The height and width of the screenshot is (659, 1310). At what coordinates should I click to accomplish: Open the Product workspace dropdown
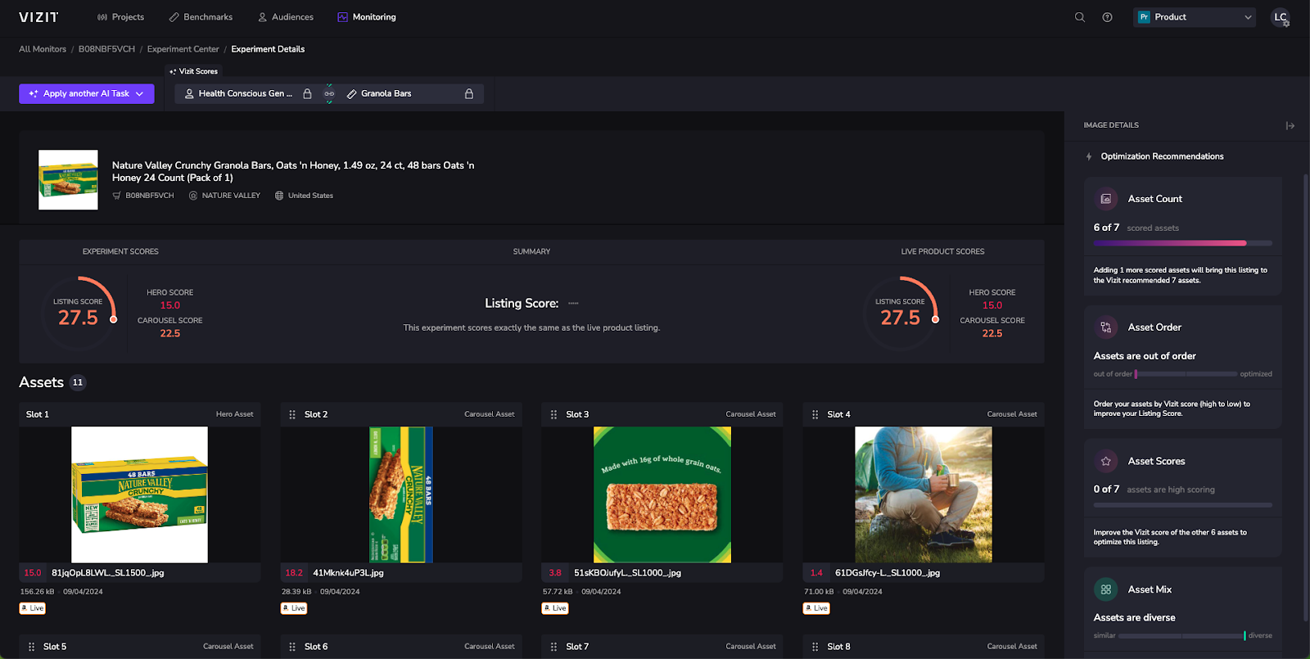point(1195,17)
